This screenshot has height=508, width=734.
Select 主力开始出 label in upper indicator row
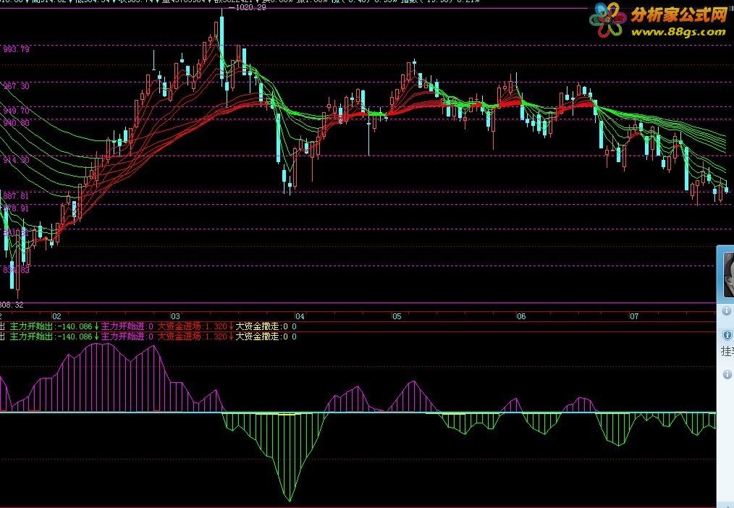(x=31, y=326)
